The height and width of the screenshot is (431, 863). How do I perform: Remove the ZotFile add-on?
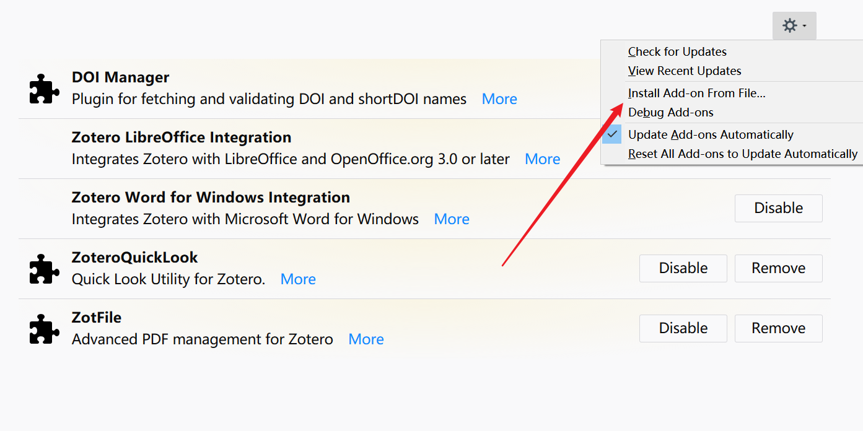778,329
